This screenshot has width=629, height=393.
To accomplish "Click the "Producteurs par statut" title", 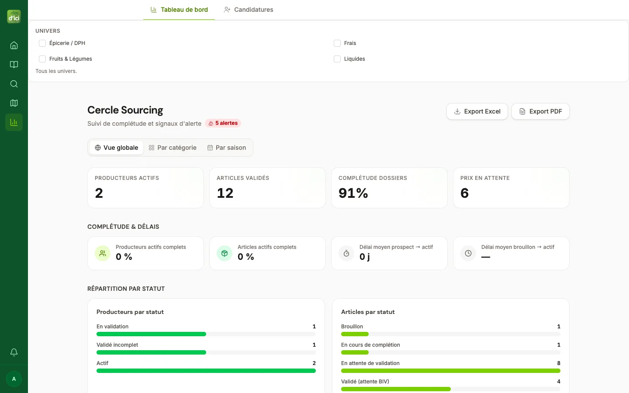I will (x=130, y=312).
